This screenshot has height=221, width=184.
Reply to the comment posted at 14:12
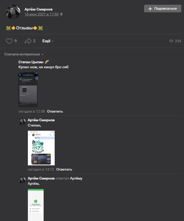(64, 169)
